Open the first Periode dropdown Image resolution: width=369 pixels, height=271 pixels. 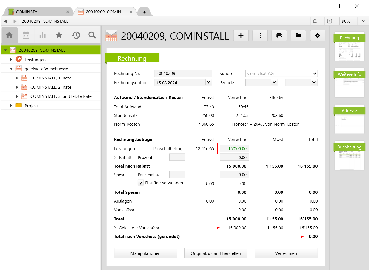274,82
